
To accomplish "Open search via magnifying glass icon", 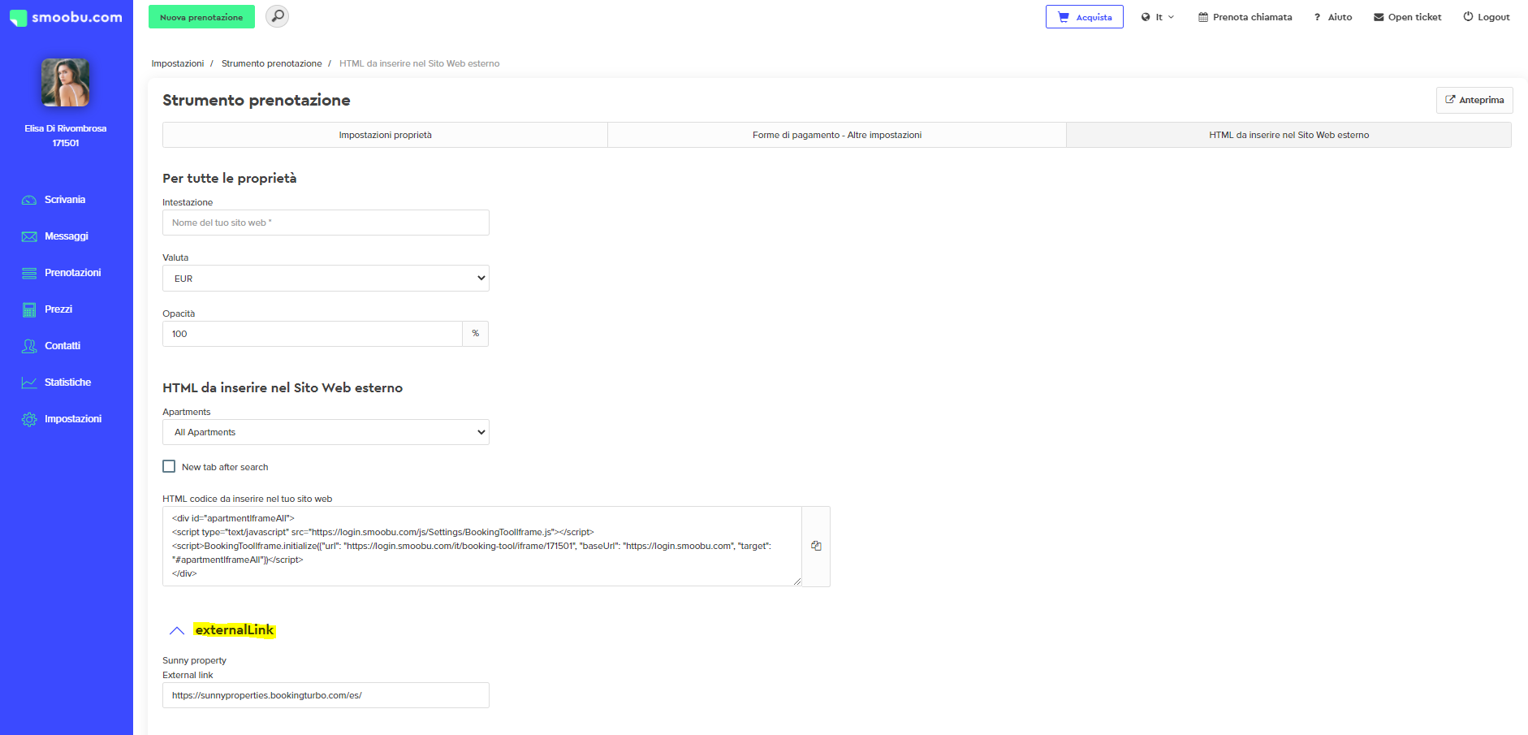I will (277, 16).
